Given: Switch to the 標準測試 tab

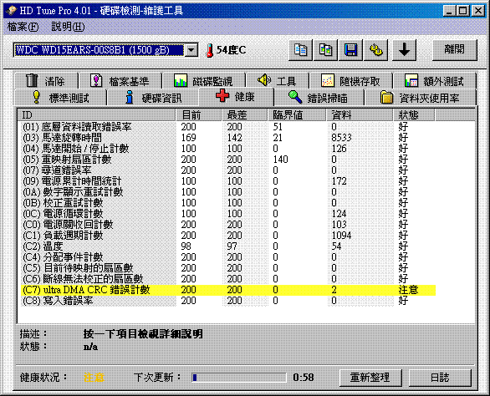Looking at the screenshot, I should coord(61,98).
